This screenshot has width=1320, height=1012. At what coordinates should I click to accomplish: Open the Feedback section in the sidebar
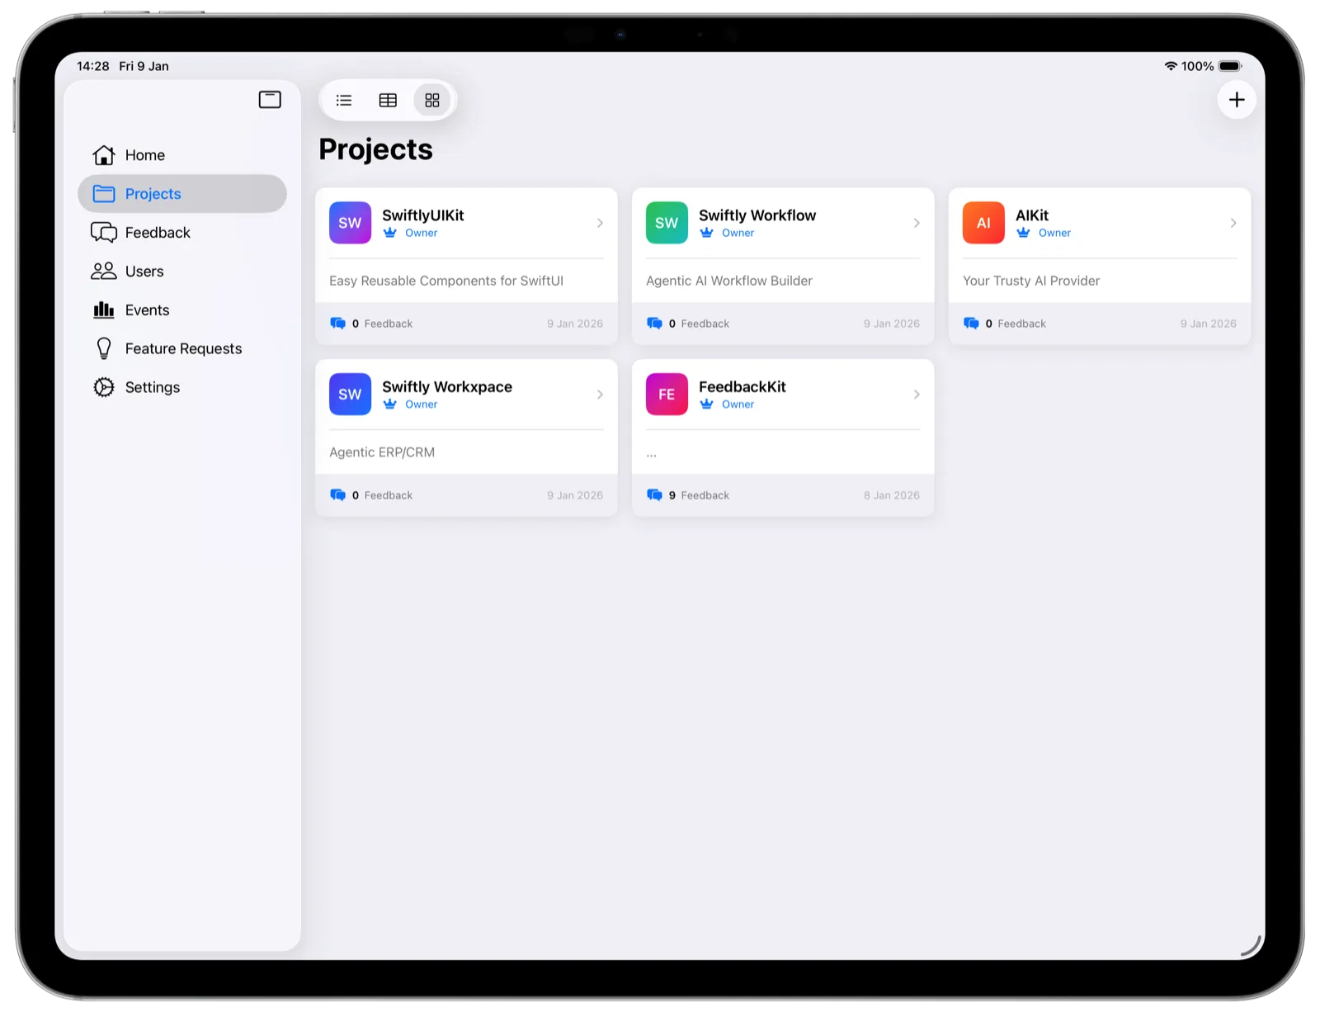pos(157,232)
